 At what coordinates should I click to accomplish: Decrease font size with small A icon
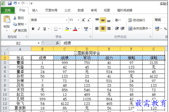[x=89, y=20]
